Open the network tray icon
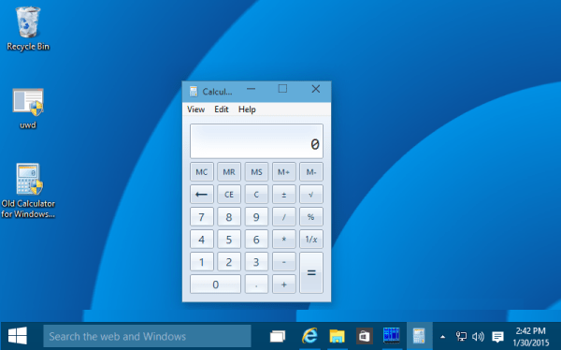The image size is (561, 350). coord(461,336)
